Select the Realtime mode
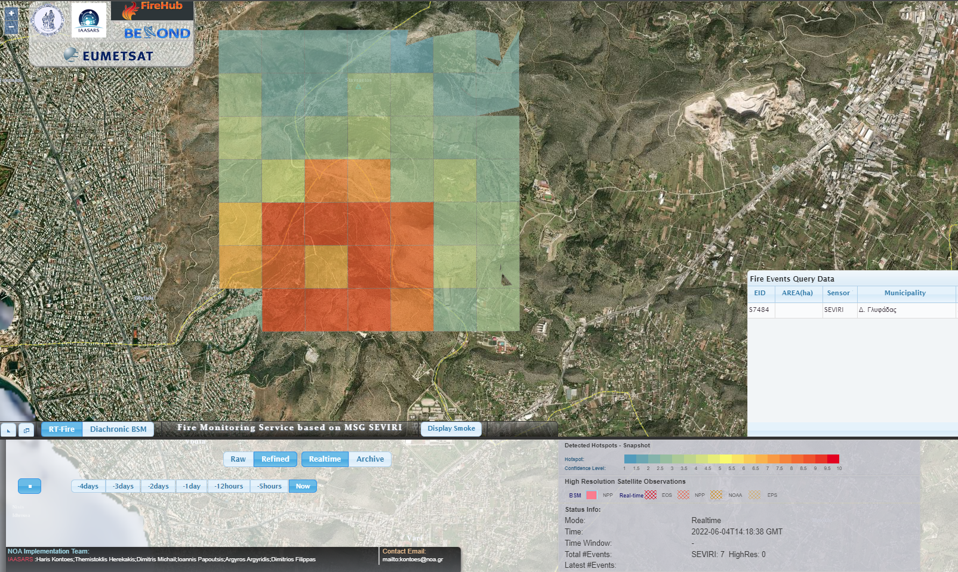958x572 pixels. pyautogui.click(x=325, y=459)
